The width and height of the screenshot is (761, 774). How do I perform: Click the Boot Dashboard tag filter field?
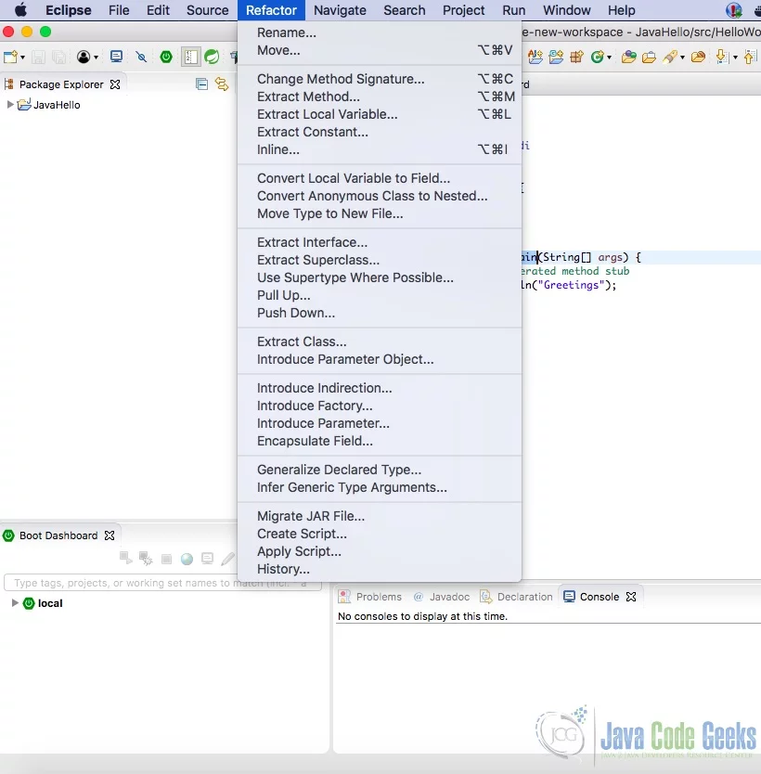point(162,583)
